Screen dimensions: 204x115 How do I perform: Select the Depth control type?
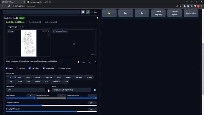pyautogui.click(x=27, y=77)
